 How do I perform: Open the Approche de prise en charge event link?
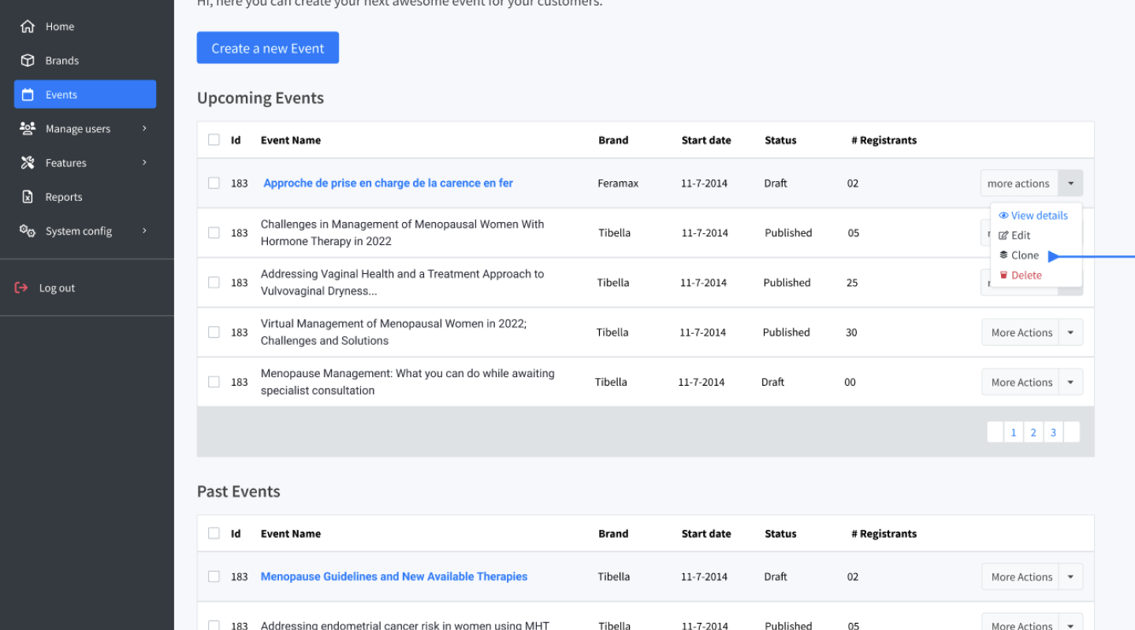tap(388, 183)
